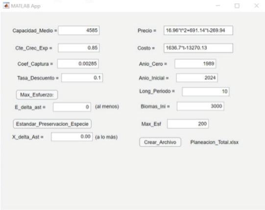
Task: Select the E_delta_ast input field
Action: [x=72, y=107]
